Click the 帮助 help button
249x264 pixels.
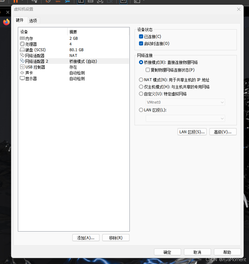(227, 252)
